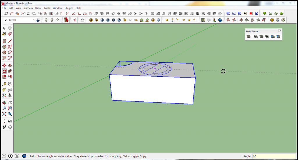Screen dimensions: 298x160
Task: Click the black play arrow button
Action: 245,13
